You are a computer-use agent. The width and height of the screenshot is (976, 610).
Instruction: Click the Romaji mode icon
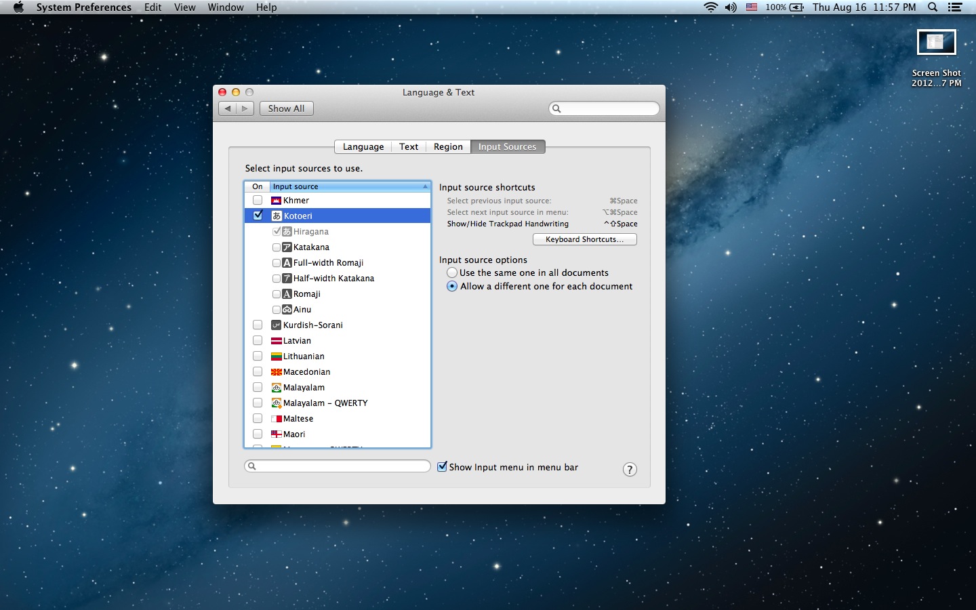pyautogui.click(x=287, y=294)
